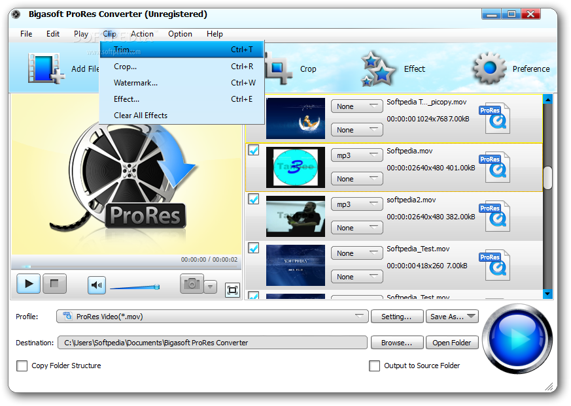Select Crop... in the Clip menu
Image resolution: width=571 pixels, height=406 pixels.
coord(182,67)
